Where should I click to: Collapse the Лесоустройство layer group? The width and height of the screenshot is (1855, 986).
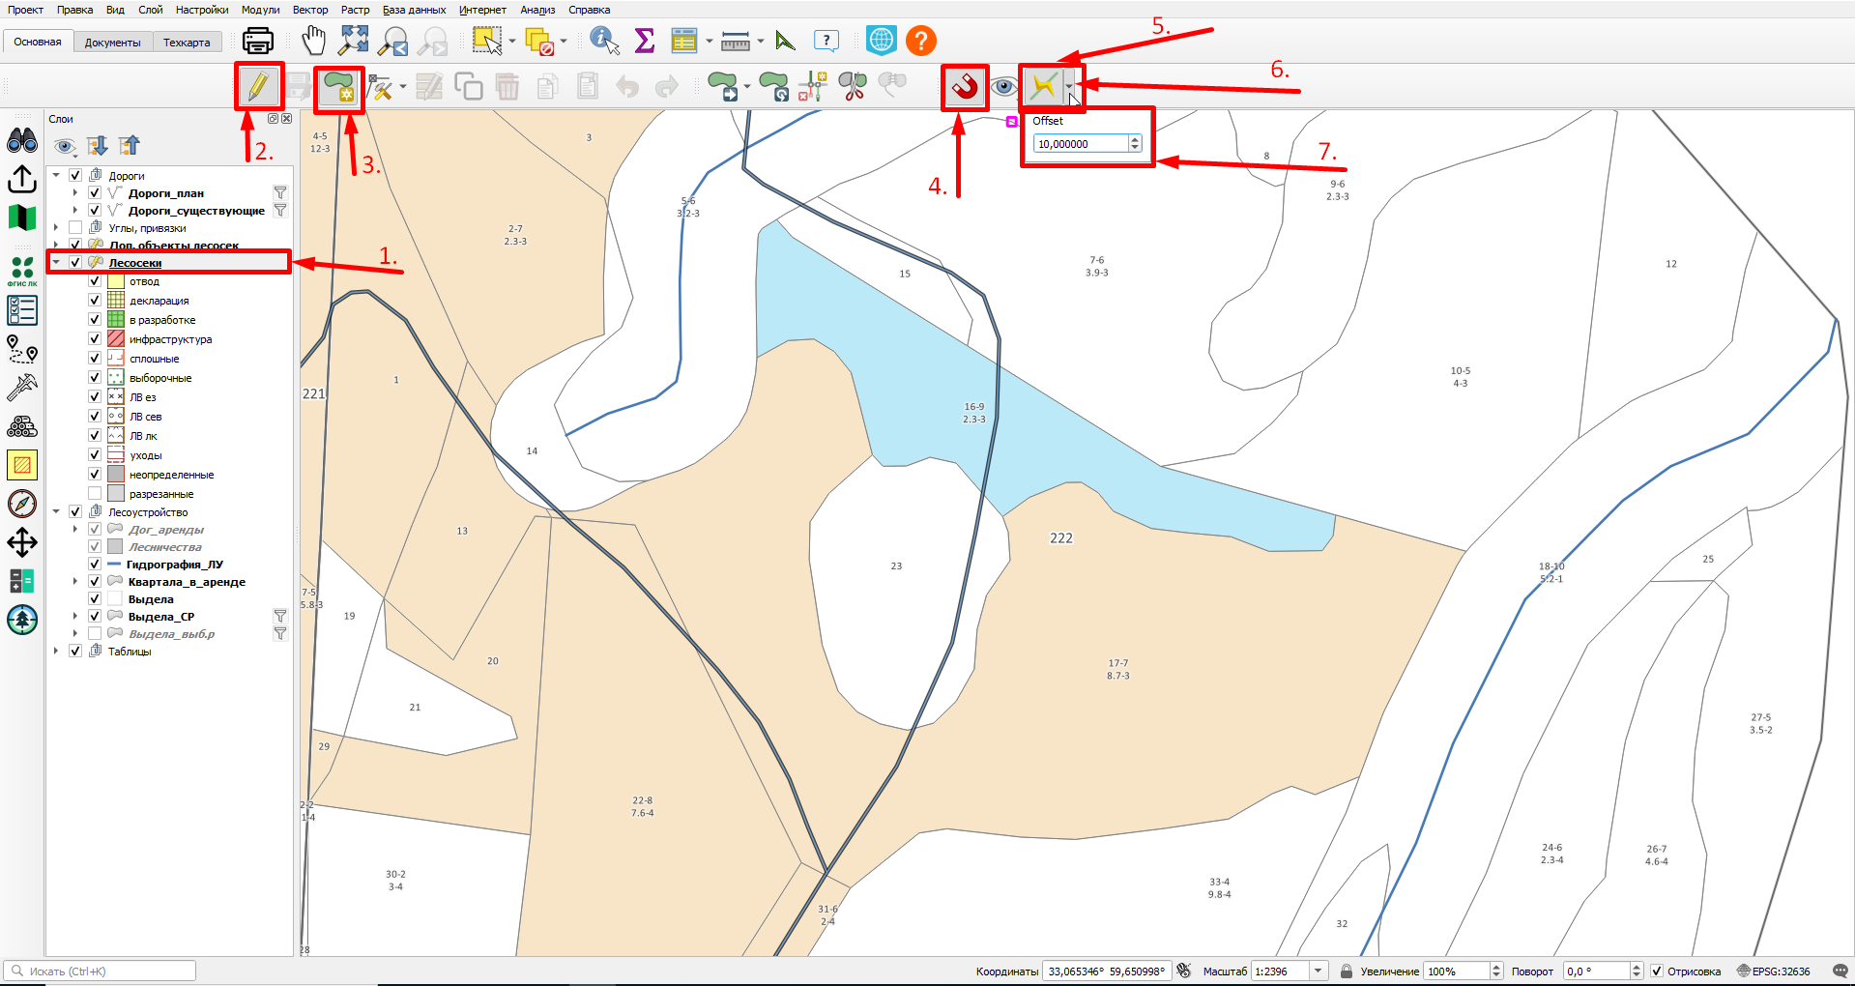pyautogui.click(x=56, y=512)
